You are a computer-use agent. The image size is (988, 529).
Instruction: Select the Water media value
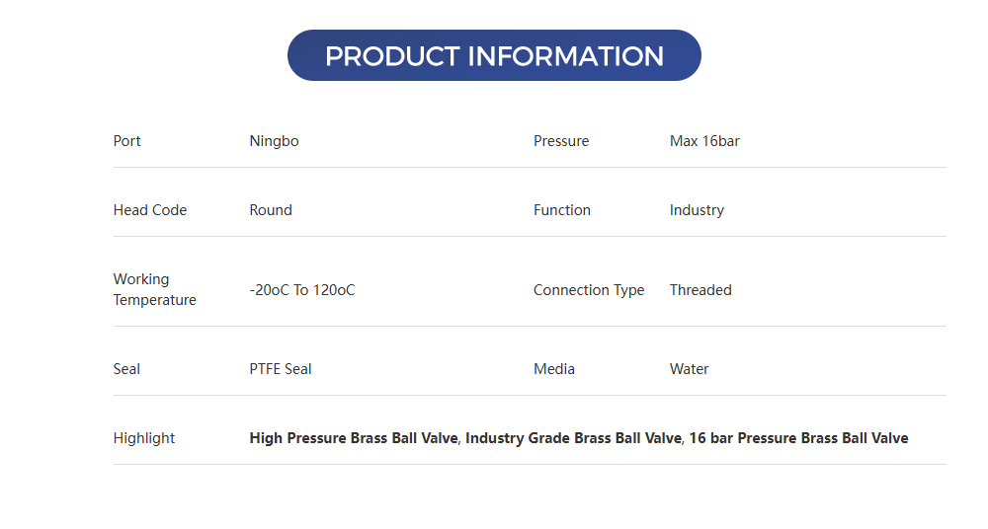click(690, 369)
